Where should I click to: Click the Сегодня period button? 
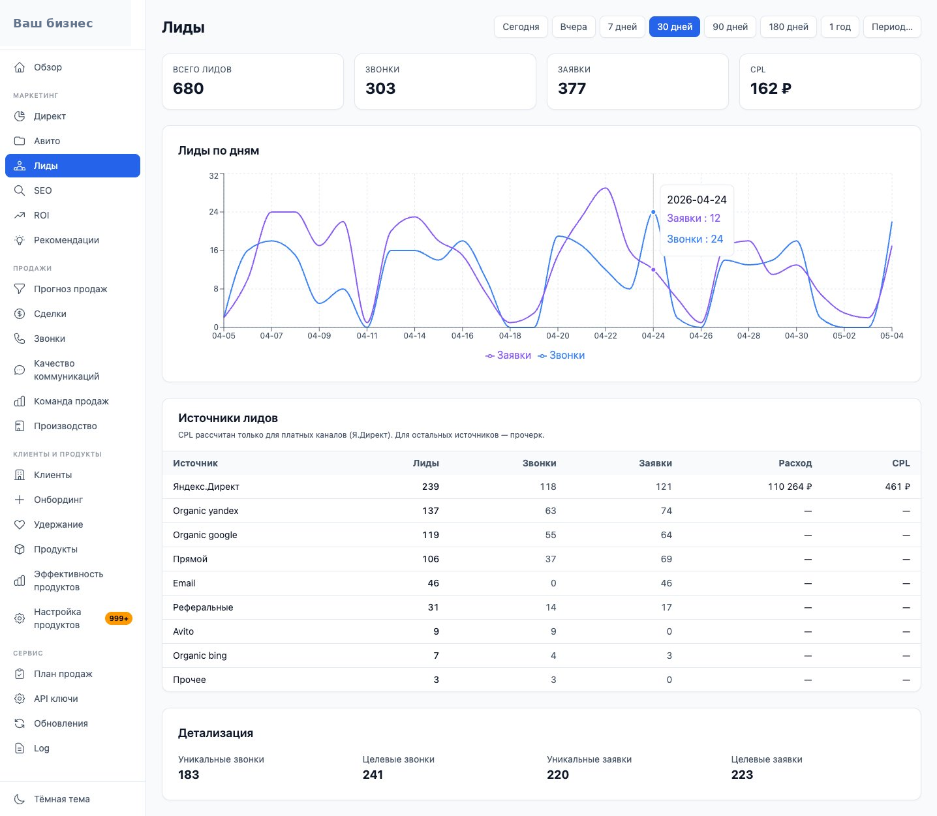coord(521,27)
